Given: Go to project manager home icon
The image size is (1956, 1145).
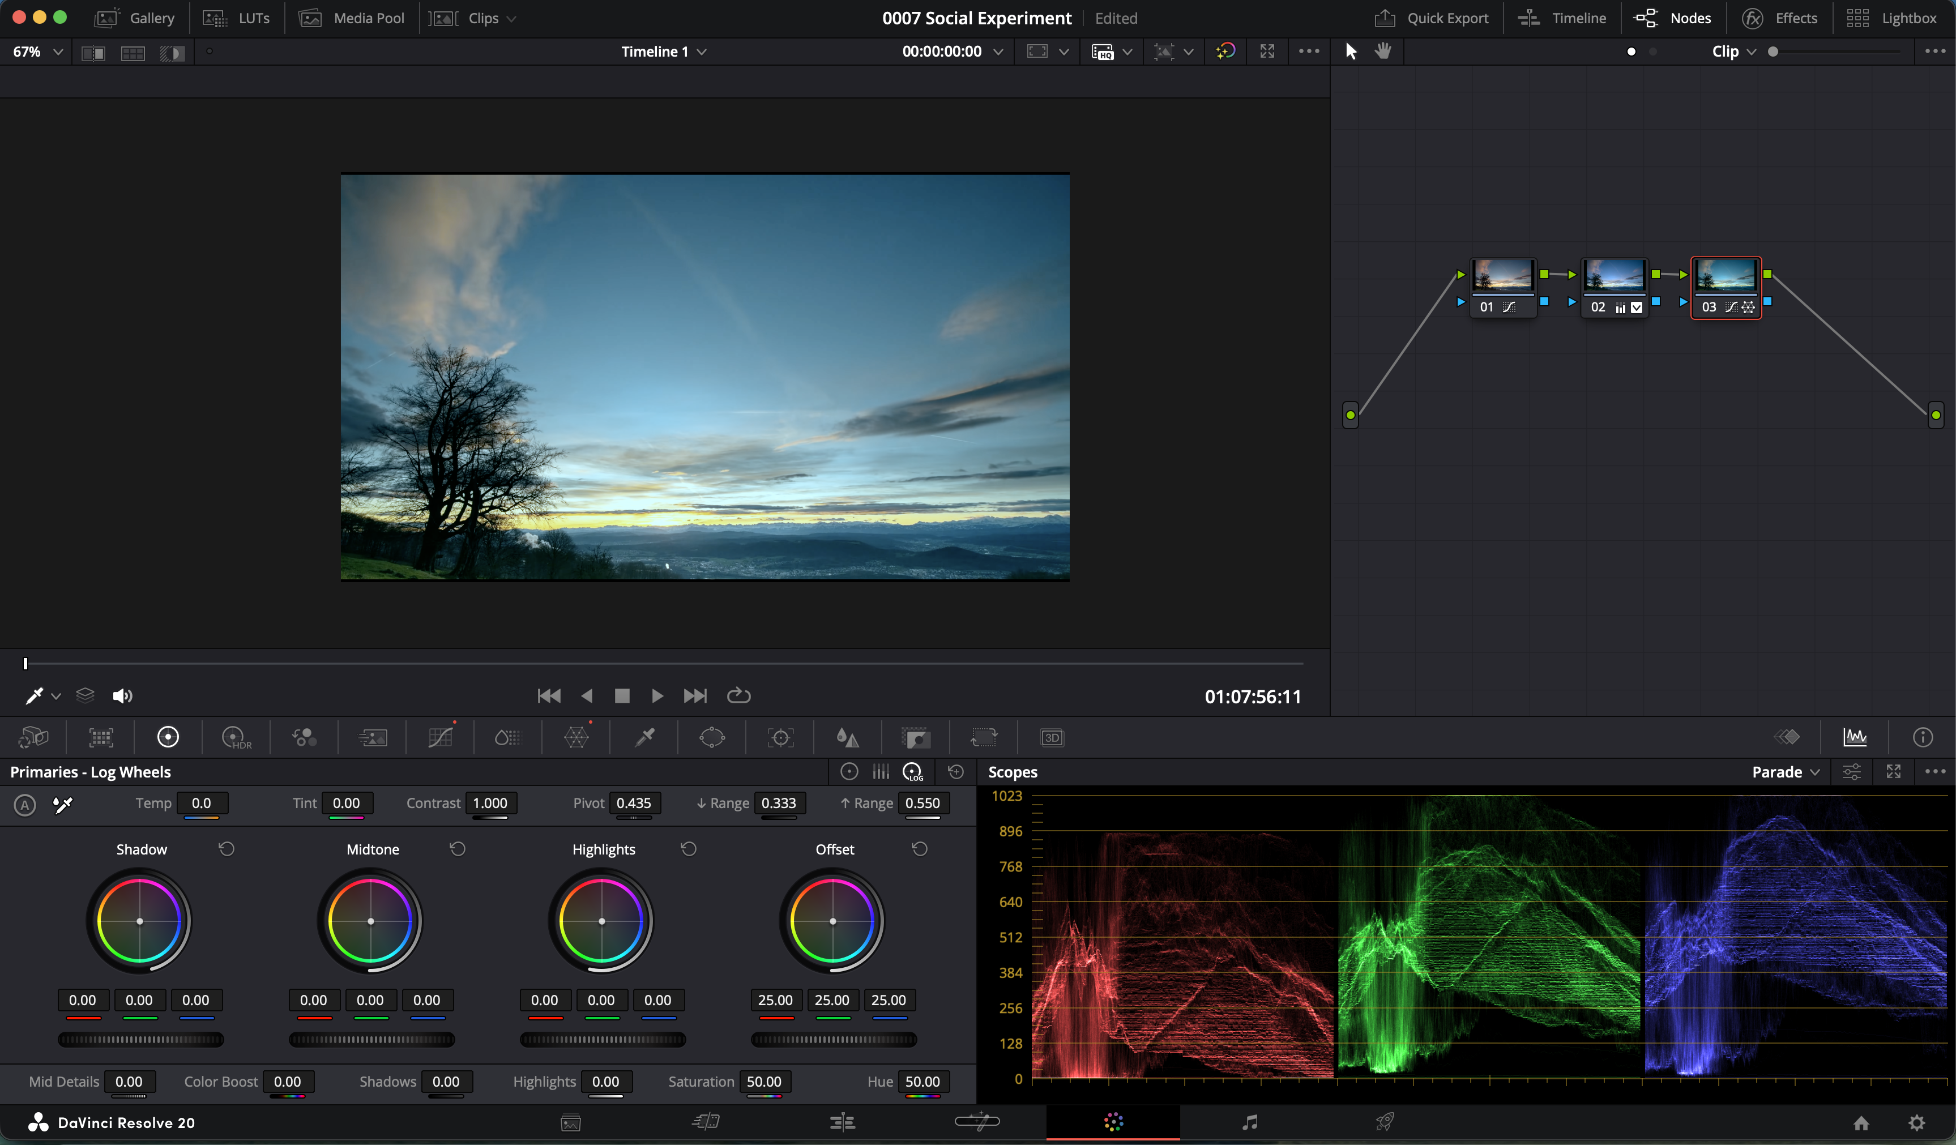Looking at the screenshot, I should point(1860,1122).
